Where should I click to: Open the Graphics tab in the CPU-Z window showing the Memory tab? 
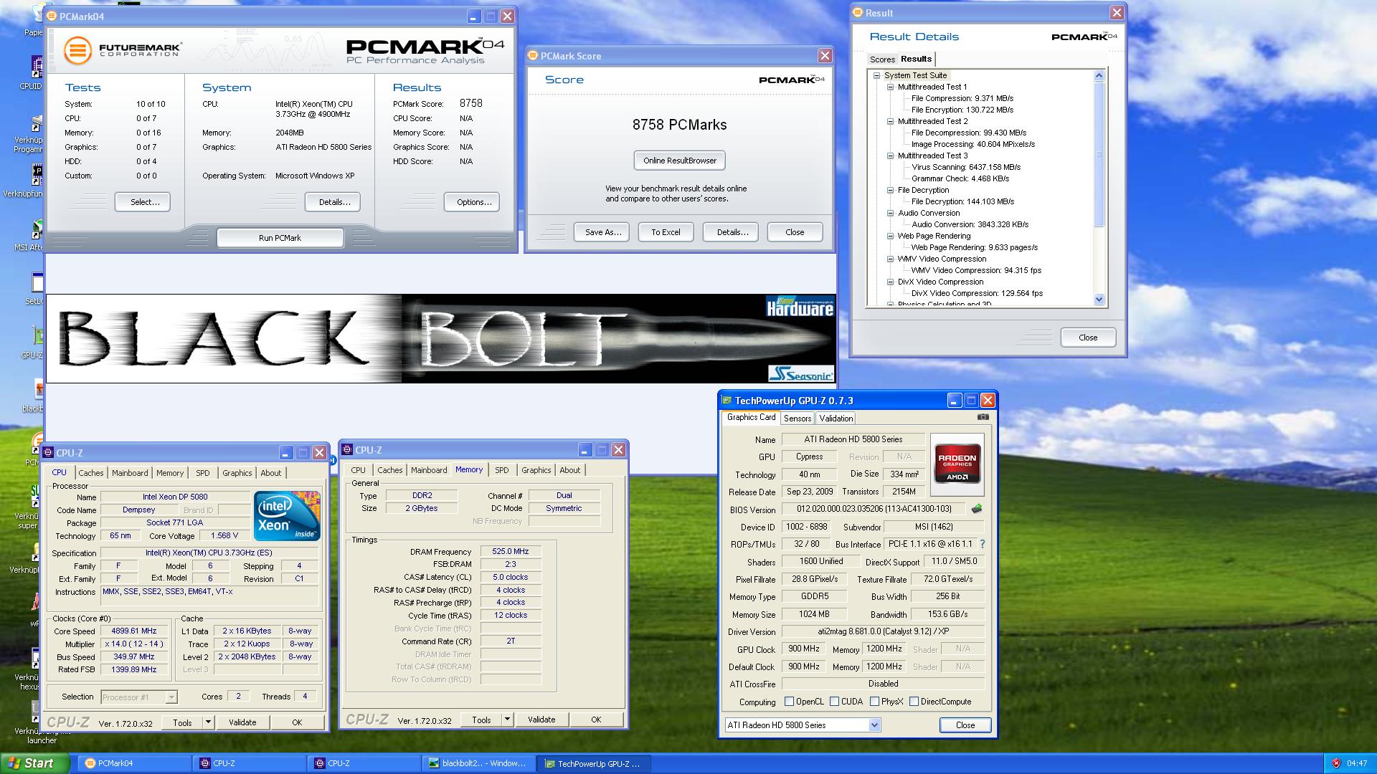point(536,470)
